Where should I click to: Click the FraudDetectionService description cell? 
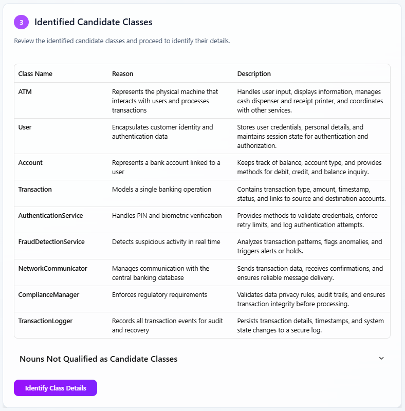pos(309,246)
